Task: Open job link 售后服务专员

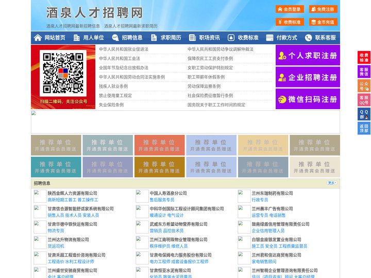Action: coord(162,200)
